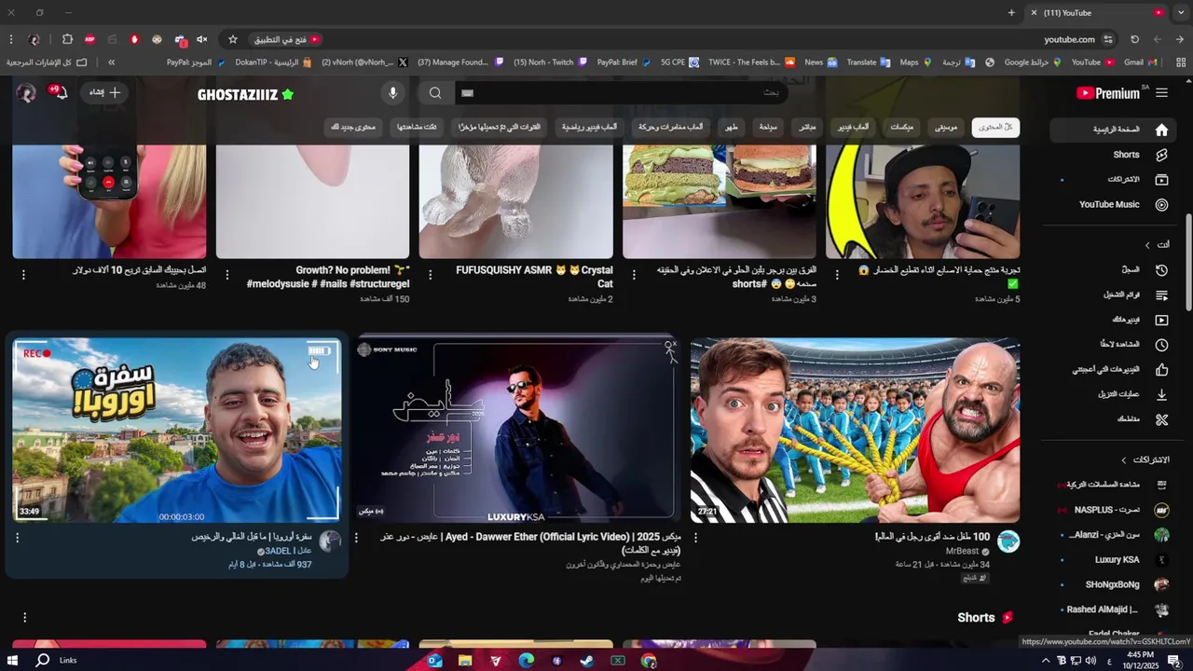Click the sidebar vertical scrollbar
The width and height of the screenshot is (1193, 671).
click(x=1188, y=261)
